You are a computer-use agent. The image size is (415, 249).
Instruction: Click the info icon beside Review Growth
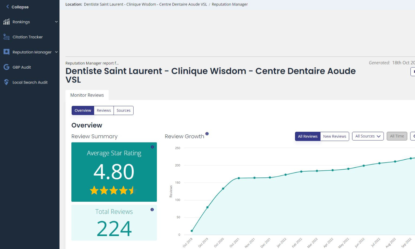(x=207, y=133)
